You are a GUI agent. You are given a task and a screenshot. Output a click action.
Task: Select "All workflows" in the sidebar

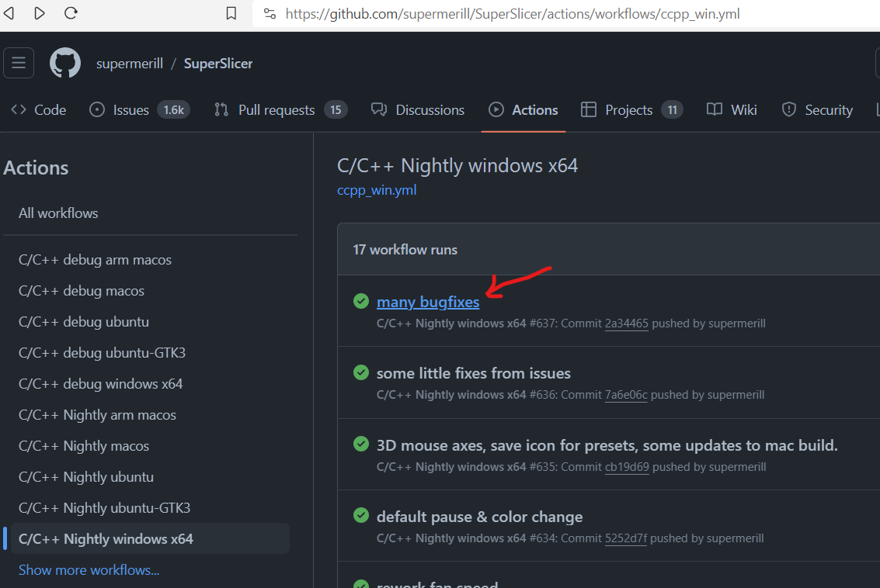(57, 213)
